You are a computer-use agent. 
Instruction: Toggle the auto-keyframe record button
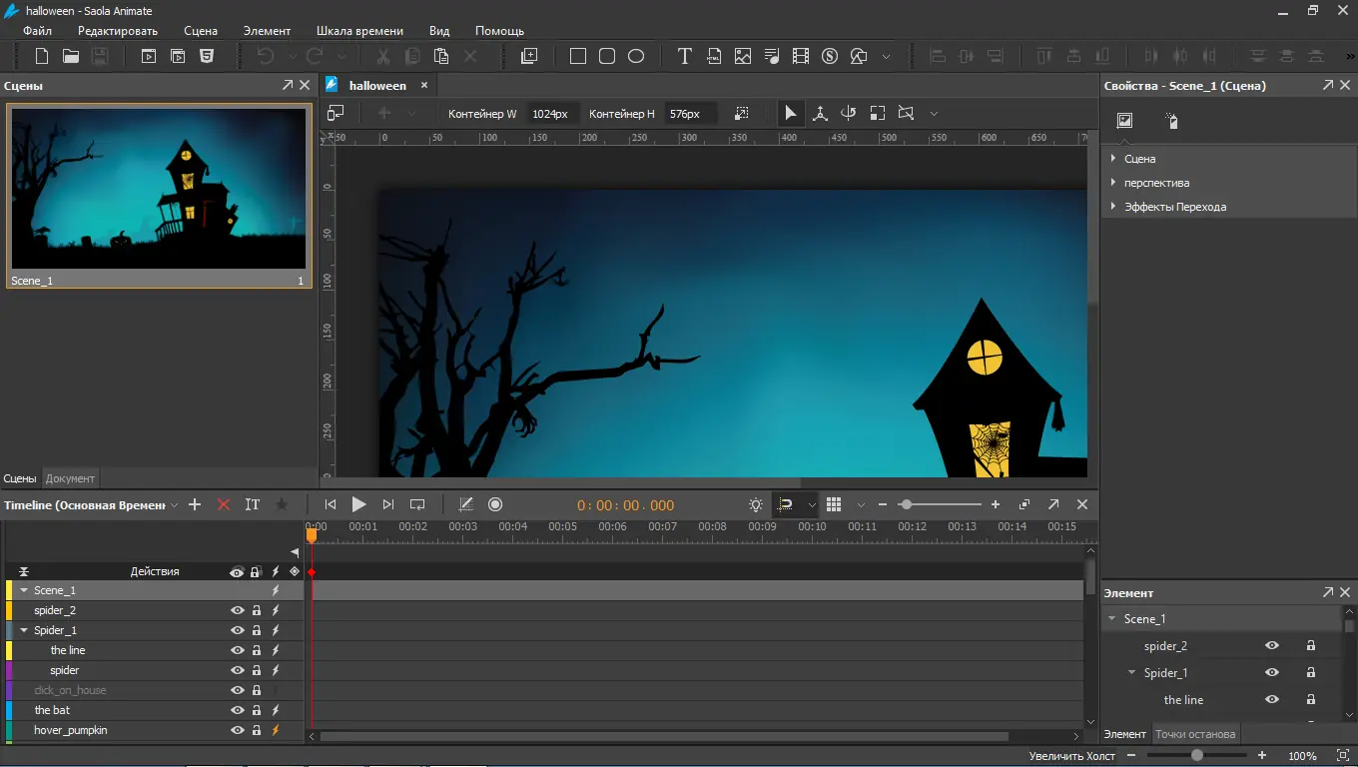[495, 505]
